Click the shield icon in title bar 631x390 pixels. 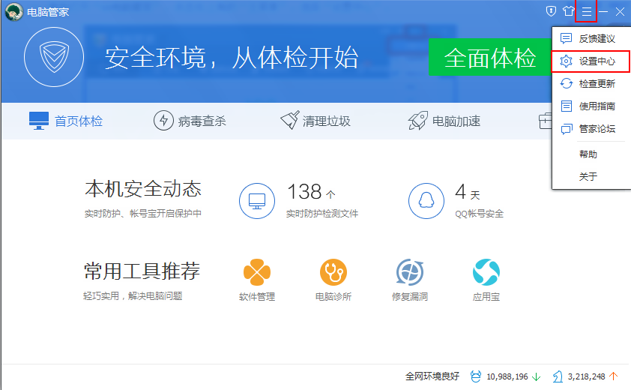click(552, 11)
